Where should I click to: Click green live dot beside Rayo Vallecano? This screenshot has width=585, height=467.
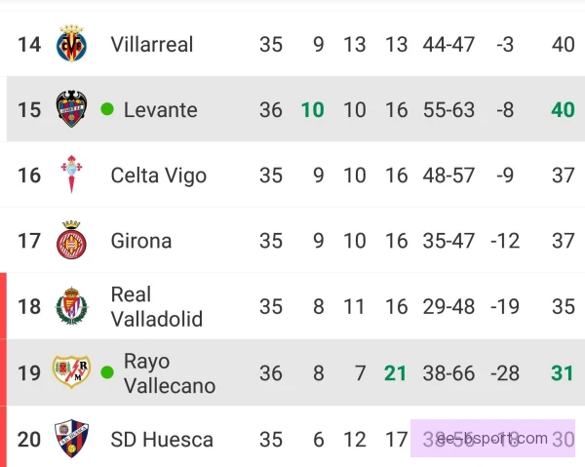pyautogui.click(x=107, y=372)
